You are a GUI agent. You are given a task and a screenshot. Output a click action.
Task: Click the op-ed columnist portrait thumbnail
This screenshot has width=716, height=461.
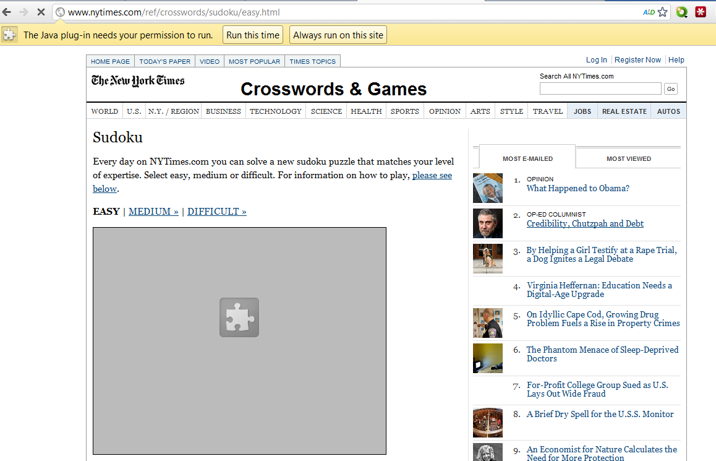(x=488, y=223)
